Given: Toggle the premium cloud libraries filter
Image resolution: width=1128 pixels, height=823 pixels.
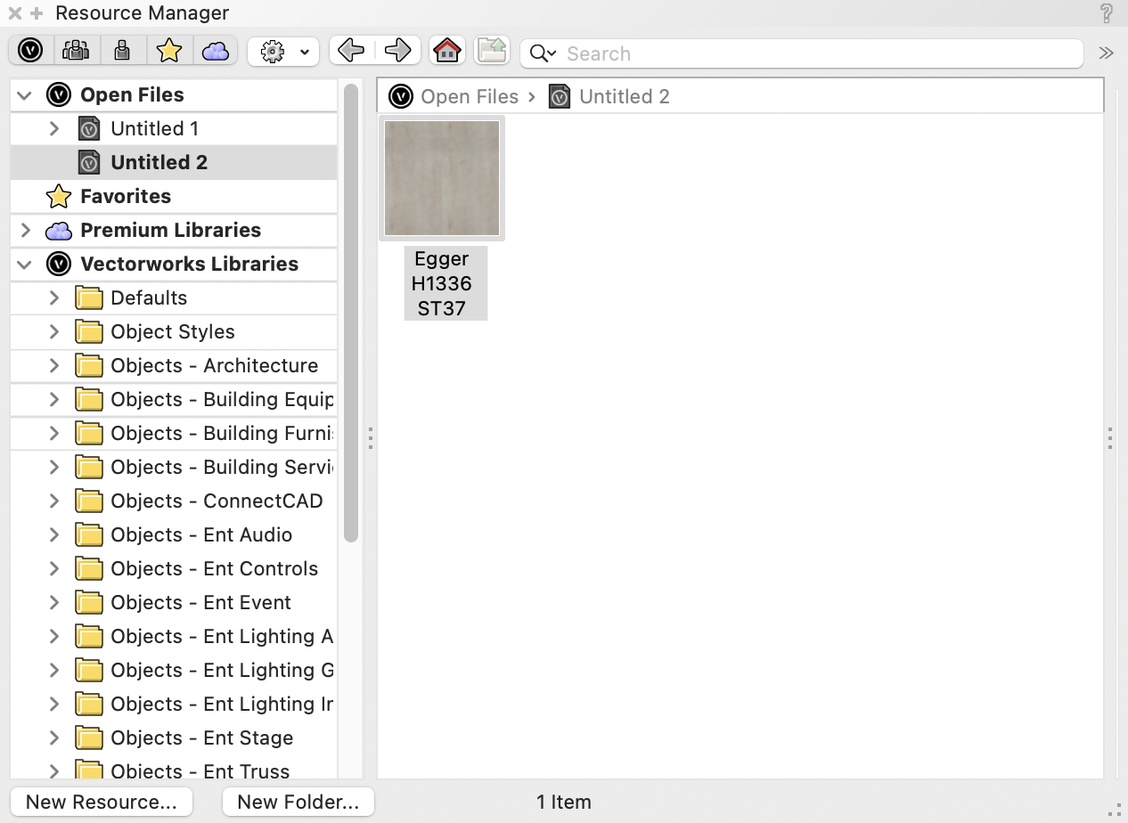Looking at the screenshot, I should (x=216, y=51).
